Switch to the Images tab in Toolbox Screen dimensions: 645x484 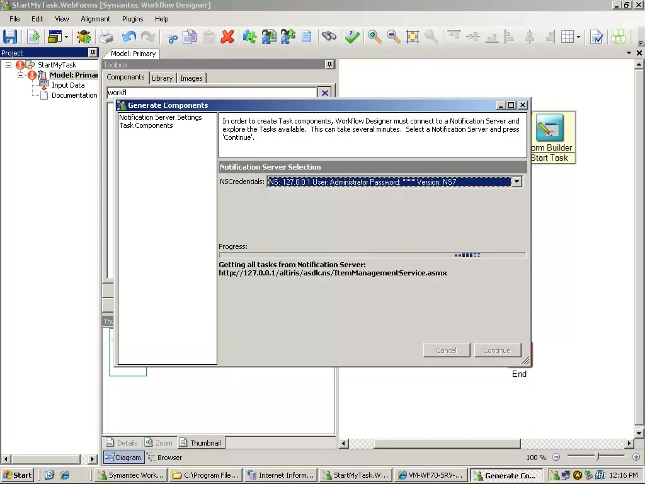click(191, 78)
